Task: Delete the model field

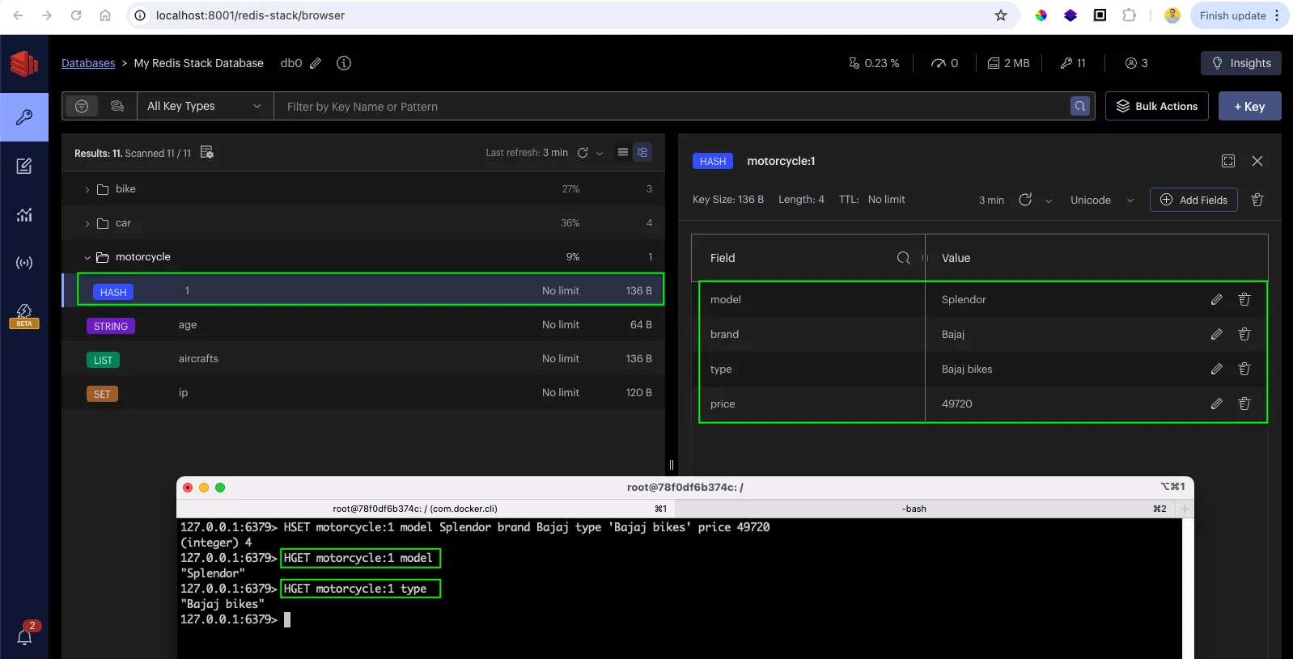Action: pyautogui.click(x=1244, y=299)
